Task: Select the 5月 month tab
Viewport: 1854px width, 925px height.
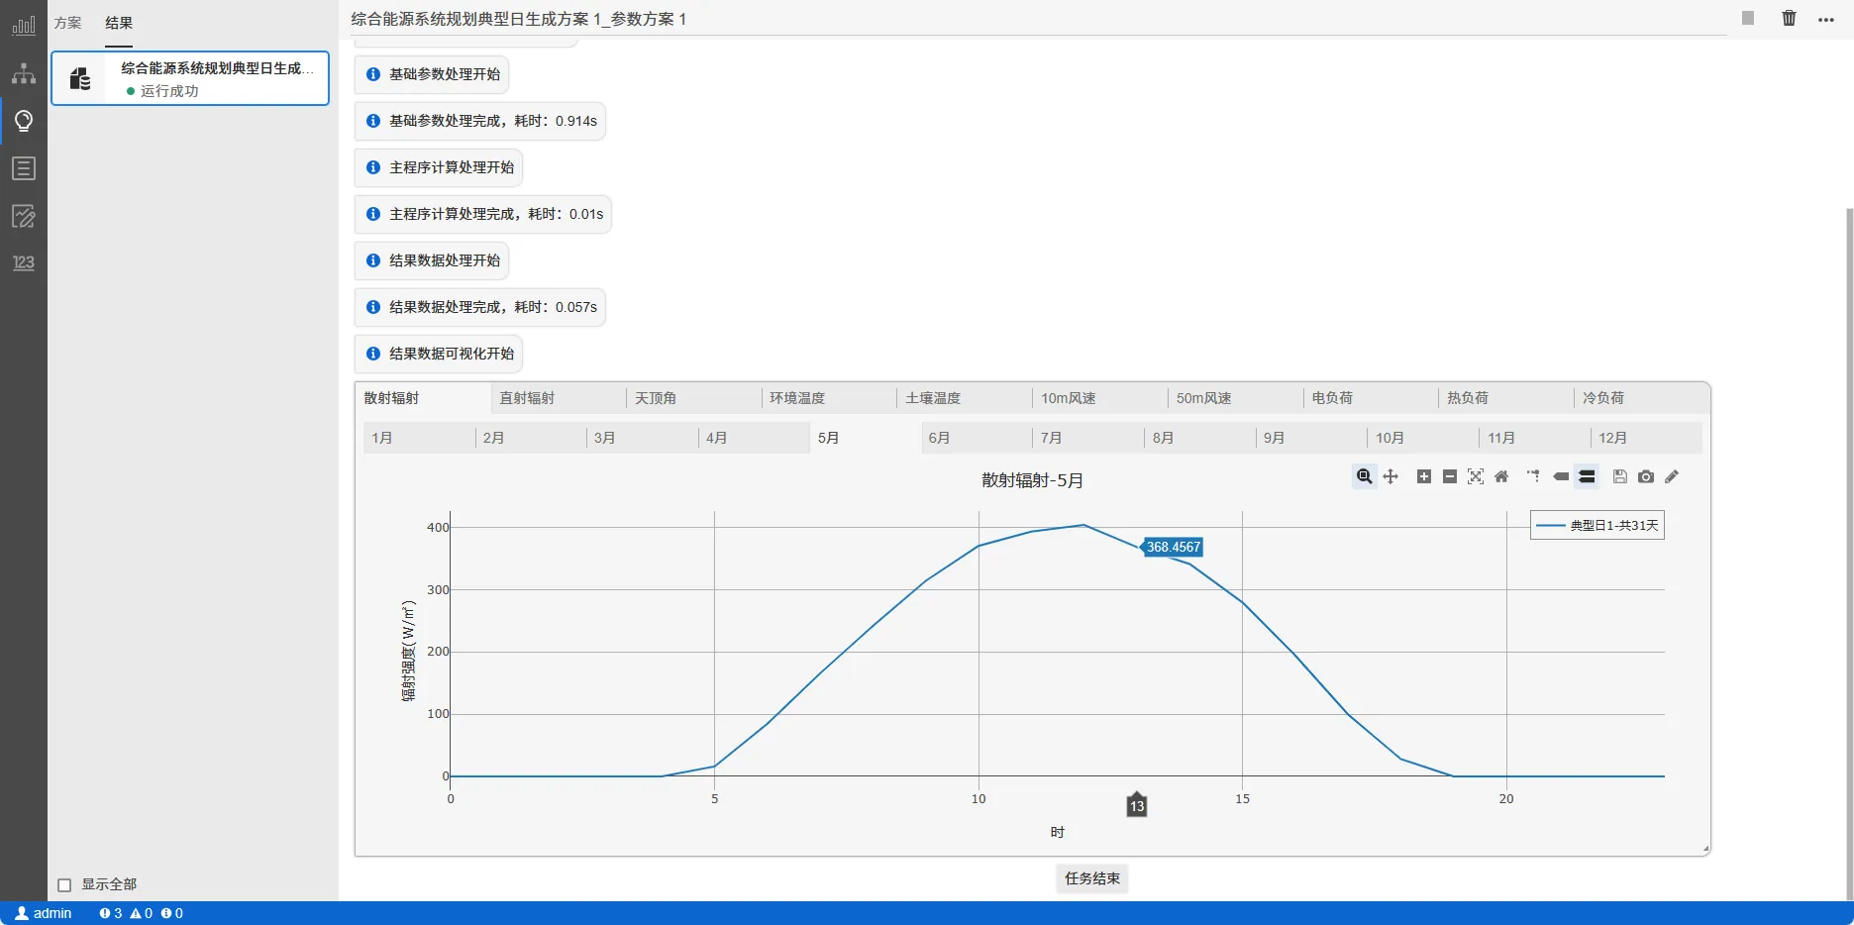Action: point(866,438)
